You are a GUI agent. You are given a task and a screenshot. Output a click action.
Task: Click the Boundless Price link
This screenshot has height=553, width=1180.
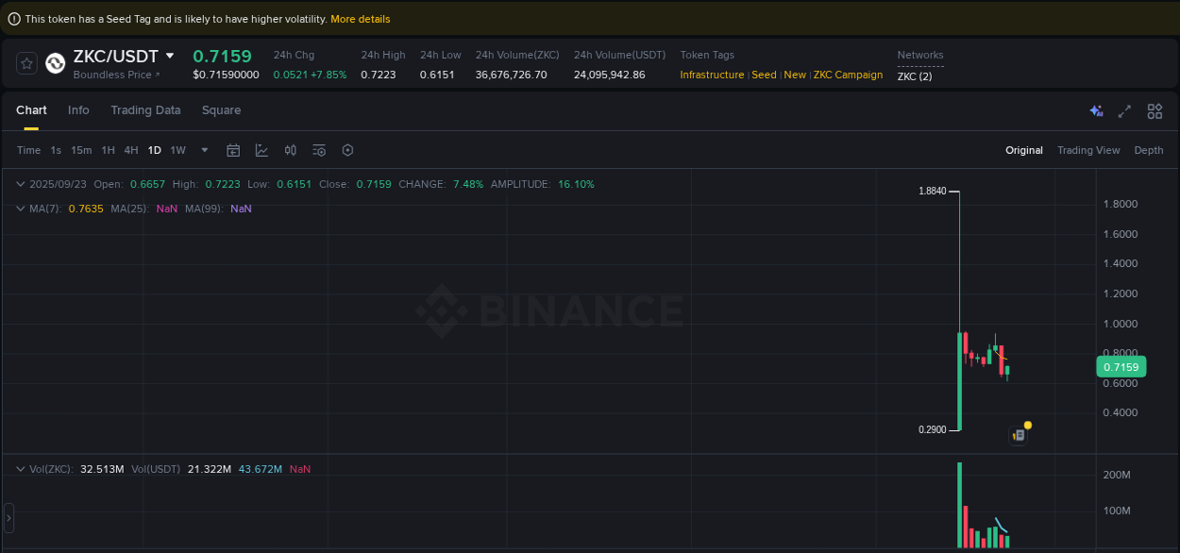[113, 75]
